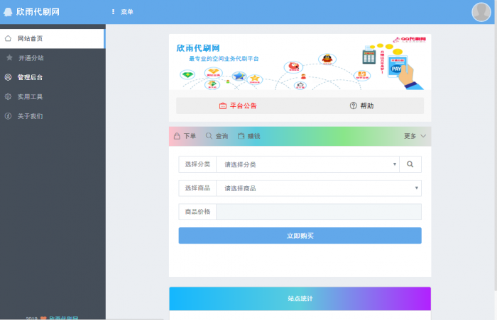Switch to the 查询 query tab
Image resolution: width=497 pixels, height=320 pixels.
pyautogui.click(x=217, y=136)
